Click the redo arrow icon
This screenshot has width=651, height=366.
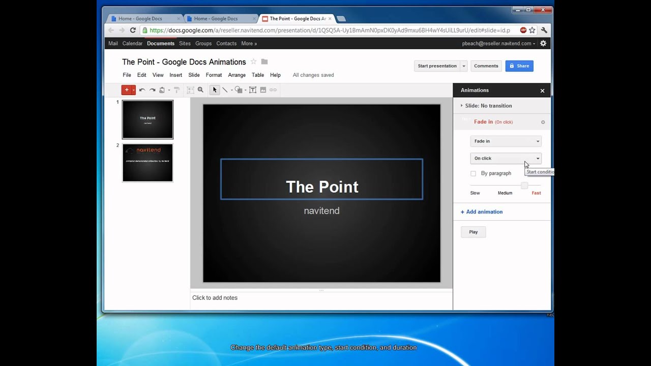(x=152, y=90)
